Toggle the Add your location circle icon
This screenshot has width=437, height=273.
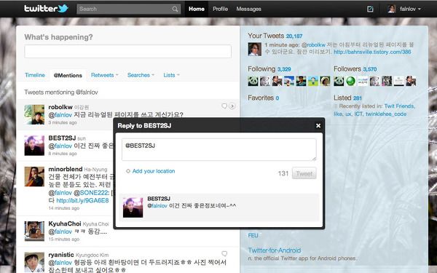(x=128, y=171)
